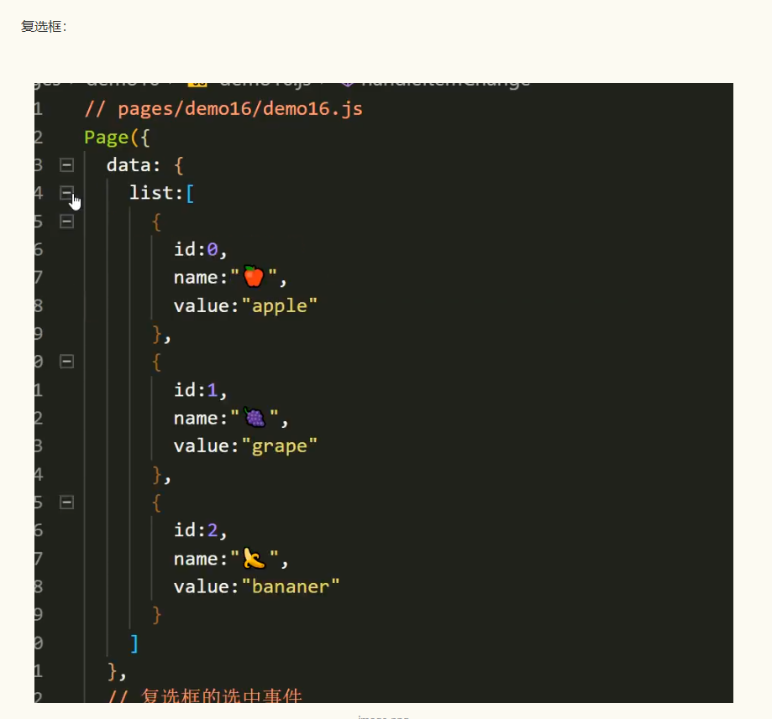
Task: Click the 'id:2,' code line
Action: pyautogui.click(x=201, y=530)
